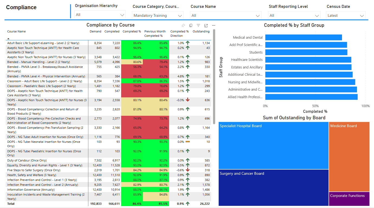Select the Allied Health Professionals bar
Image resolution: width=374 pixels, height=208 pixels.
click(311, 97)
